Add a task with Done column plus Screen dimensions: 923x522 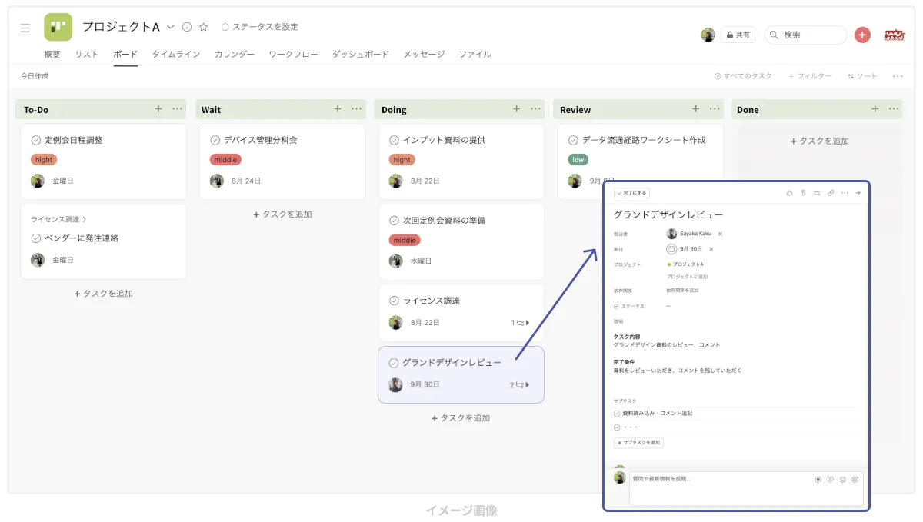tap(875, 109)
